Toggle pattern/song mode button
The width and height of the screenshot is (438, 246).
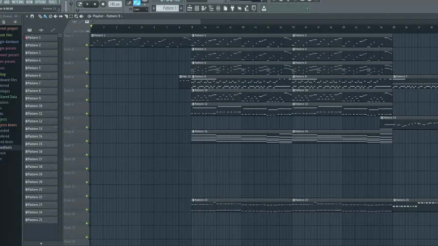pos(80,4)
